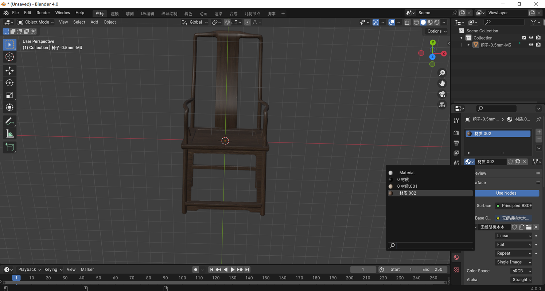This screenshot has height=291, width=545.
Task: Hide 椅子-0.5mm-M3 object in viewport
Action: pyautogui.click(x=531, y=45)
